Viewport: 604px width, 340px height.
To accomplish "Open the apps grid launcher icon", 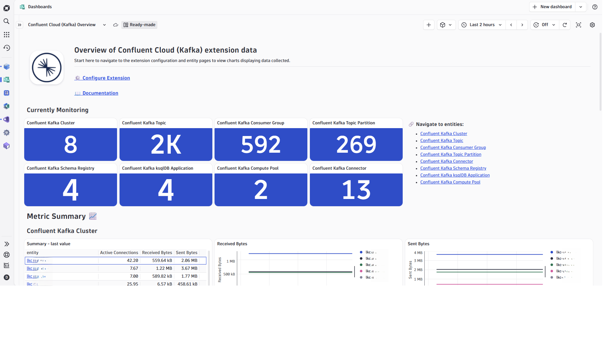I will click(x=7, y=35).
